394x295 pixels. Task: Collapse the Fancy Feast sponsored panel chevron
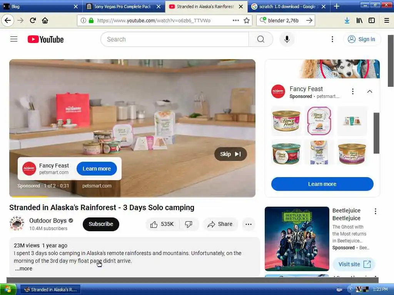[370, 91]
